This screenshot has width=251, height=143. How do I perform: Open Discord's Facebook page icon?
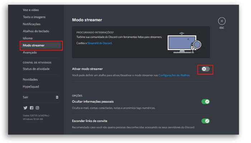(32, 108)
